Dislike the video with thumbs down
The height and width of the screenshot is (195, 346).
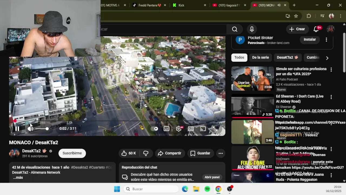[146, 153]
